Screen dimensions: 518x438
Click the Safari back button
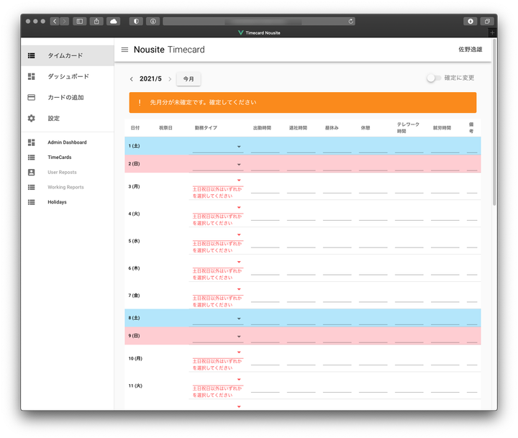55,21
